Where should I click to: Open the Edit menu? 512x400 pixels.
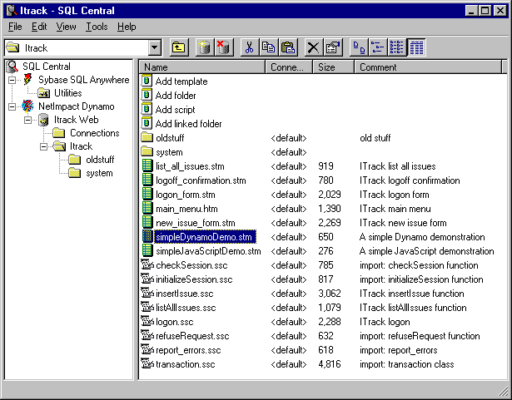point(39,27)
